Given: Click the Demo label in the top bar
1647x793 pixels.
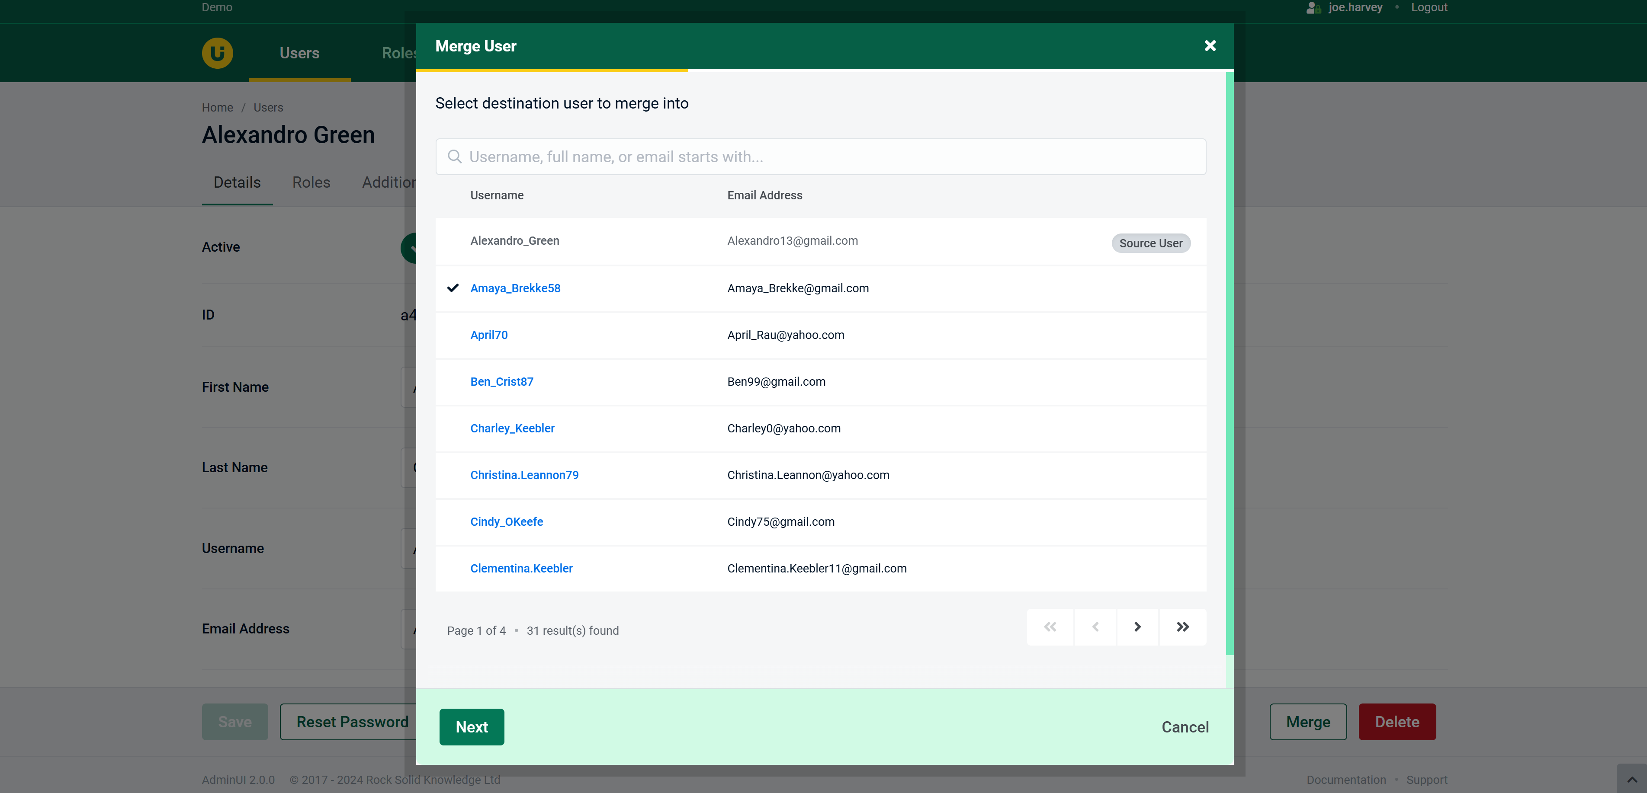Looking at the screenshot, I should click(217, 8).
